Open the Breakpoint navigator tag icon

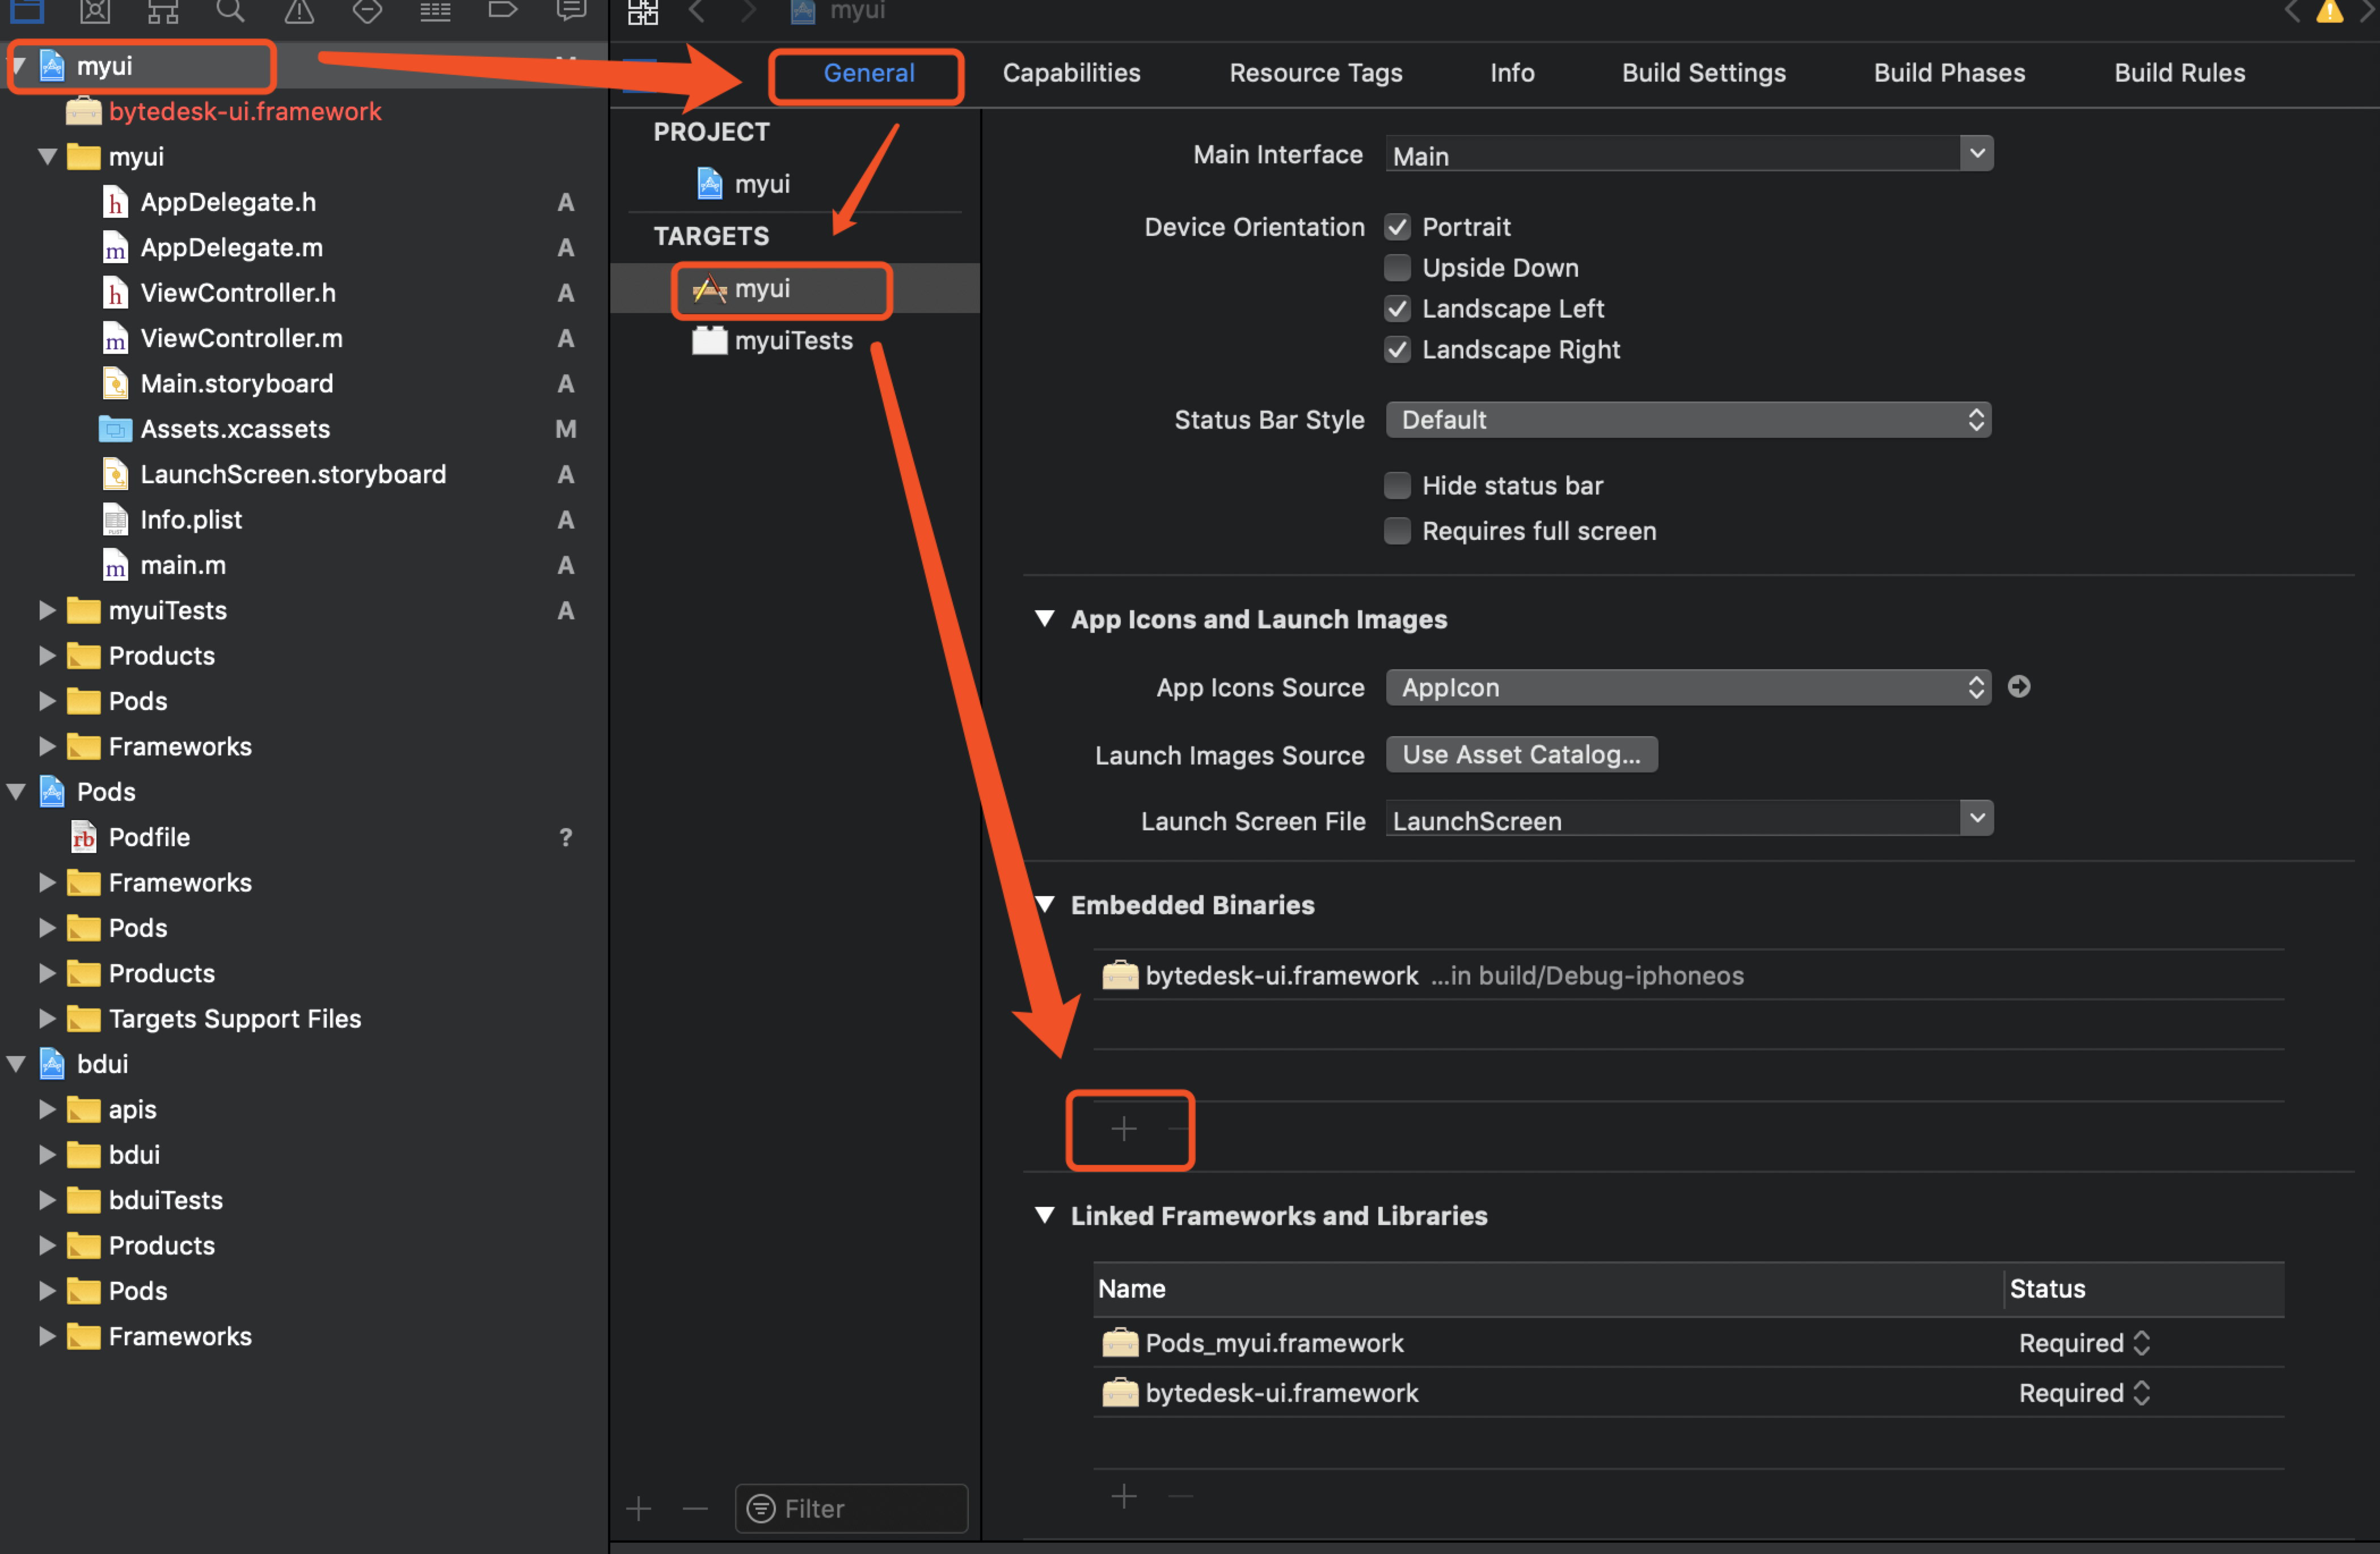[502, 10]
